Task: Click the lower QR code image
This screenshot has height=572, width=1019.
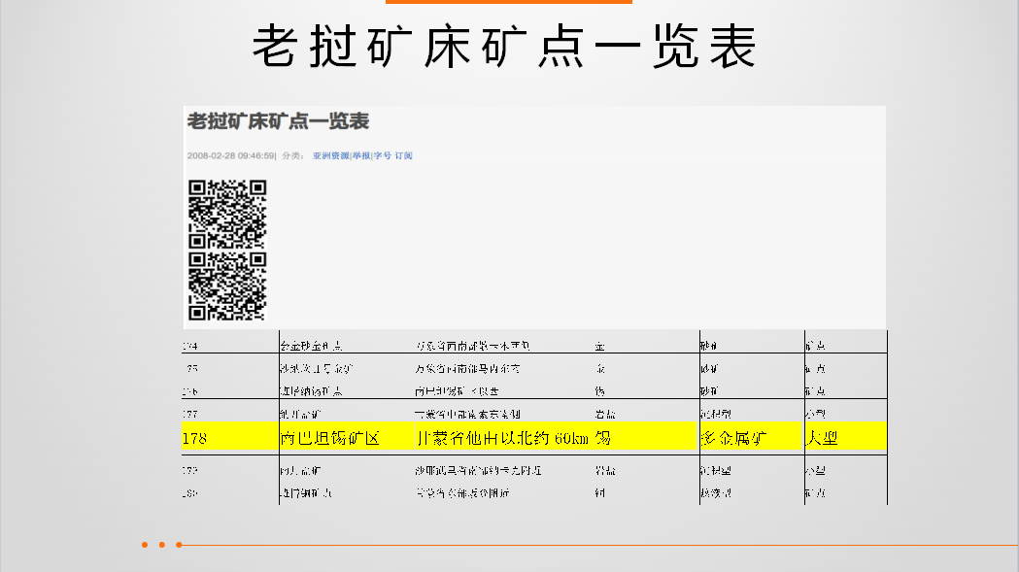Action: (x=226, y=286)
